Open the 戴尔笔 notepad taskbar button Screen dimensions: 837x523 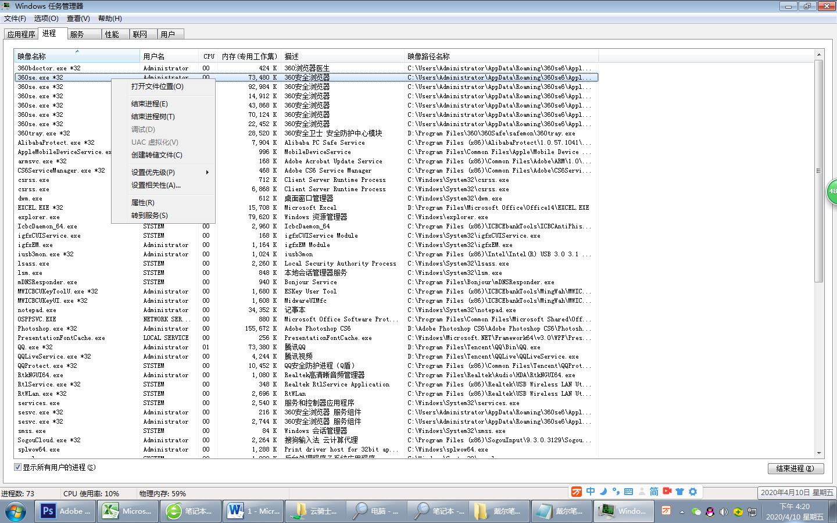(x=563, y=511)
